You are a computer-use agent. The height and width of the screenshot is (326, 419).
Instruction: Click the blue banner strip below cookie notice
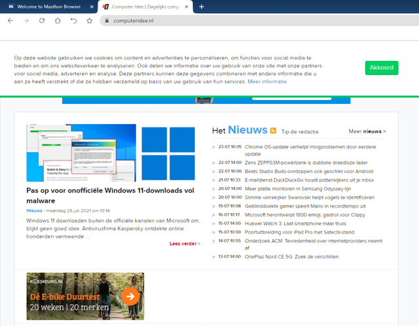coord(206,101)
